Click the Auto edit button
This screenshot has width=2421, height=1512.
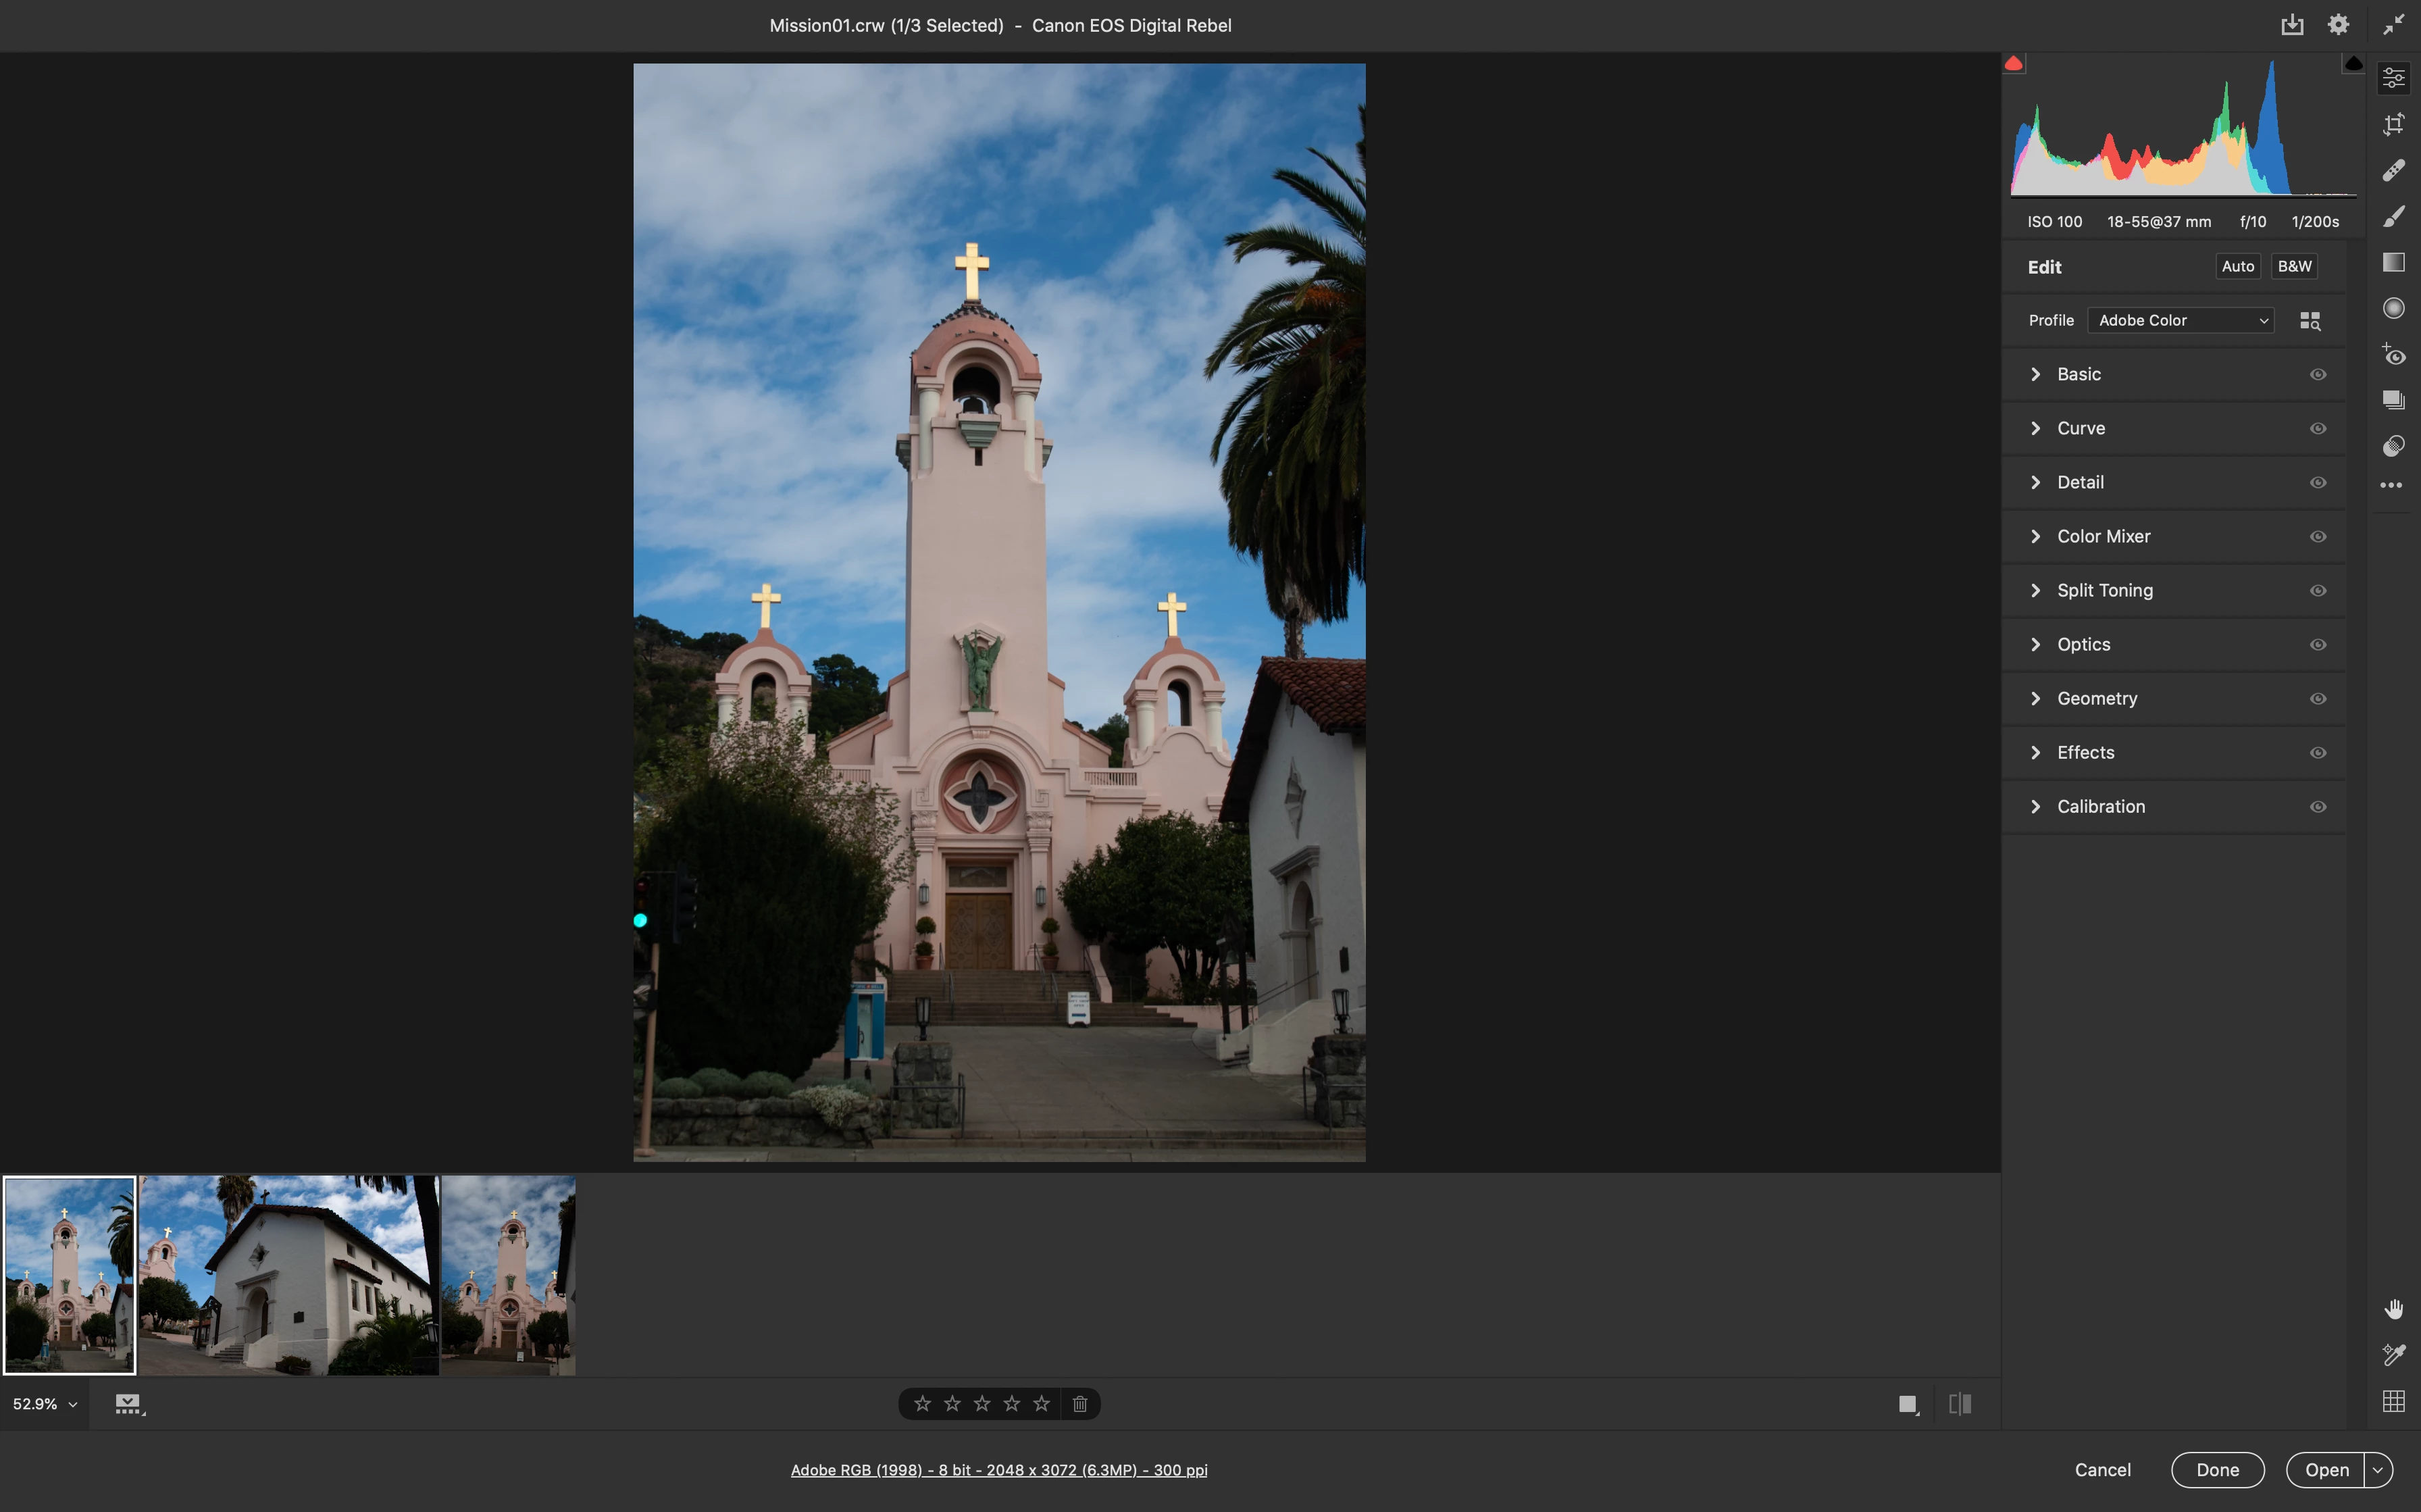click(x=2237, y=266)
